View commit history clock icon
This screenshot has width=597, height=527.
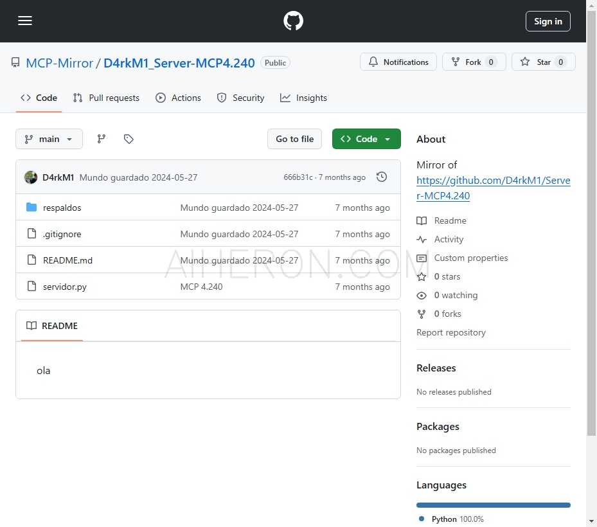[382, 177]
